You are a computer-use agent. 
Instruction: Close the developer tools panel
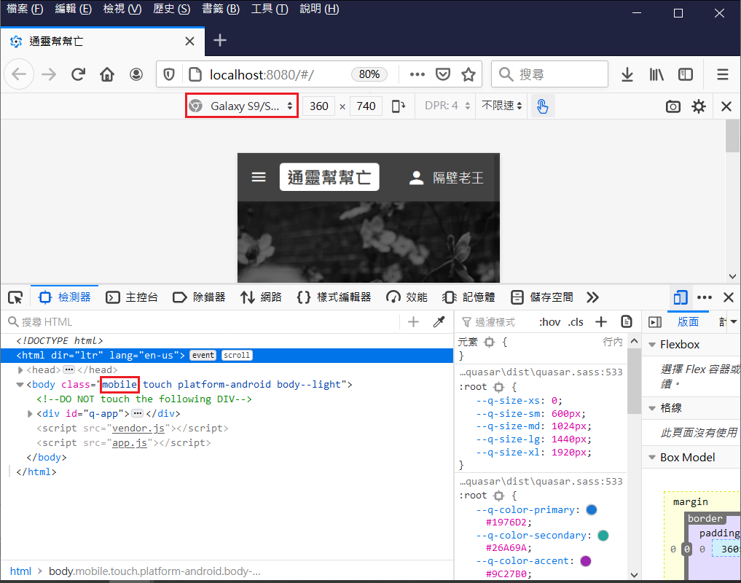(728, 297)
